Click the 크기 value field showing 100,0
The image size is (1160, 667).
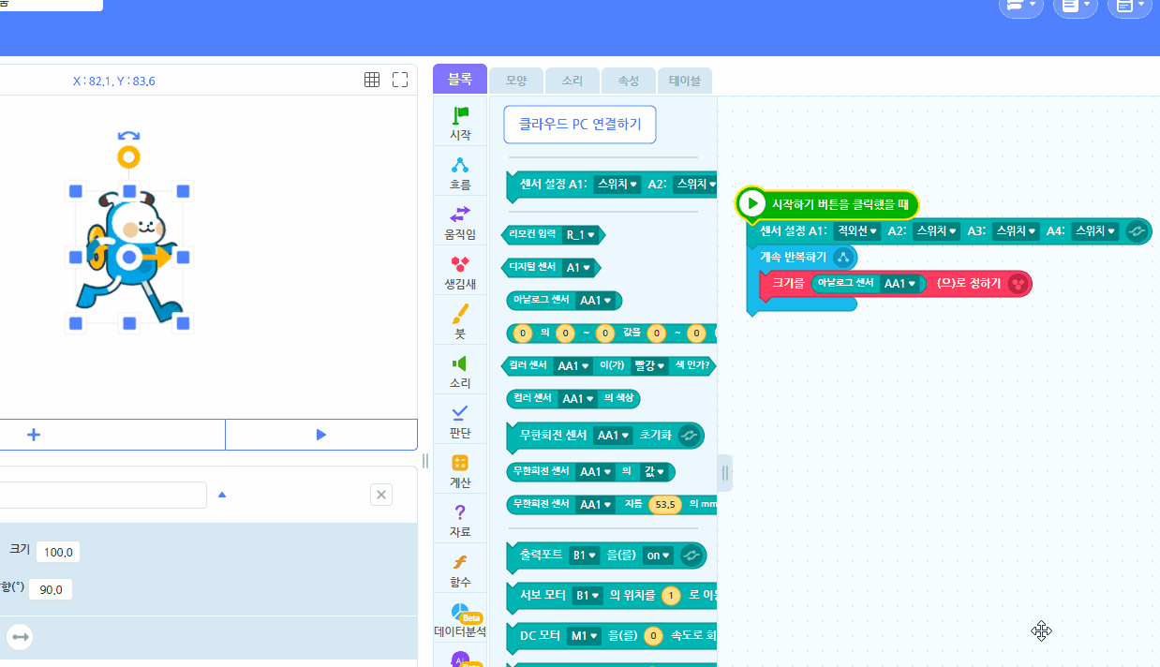58,552
